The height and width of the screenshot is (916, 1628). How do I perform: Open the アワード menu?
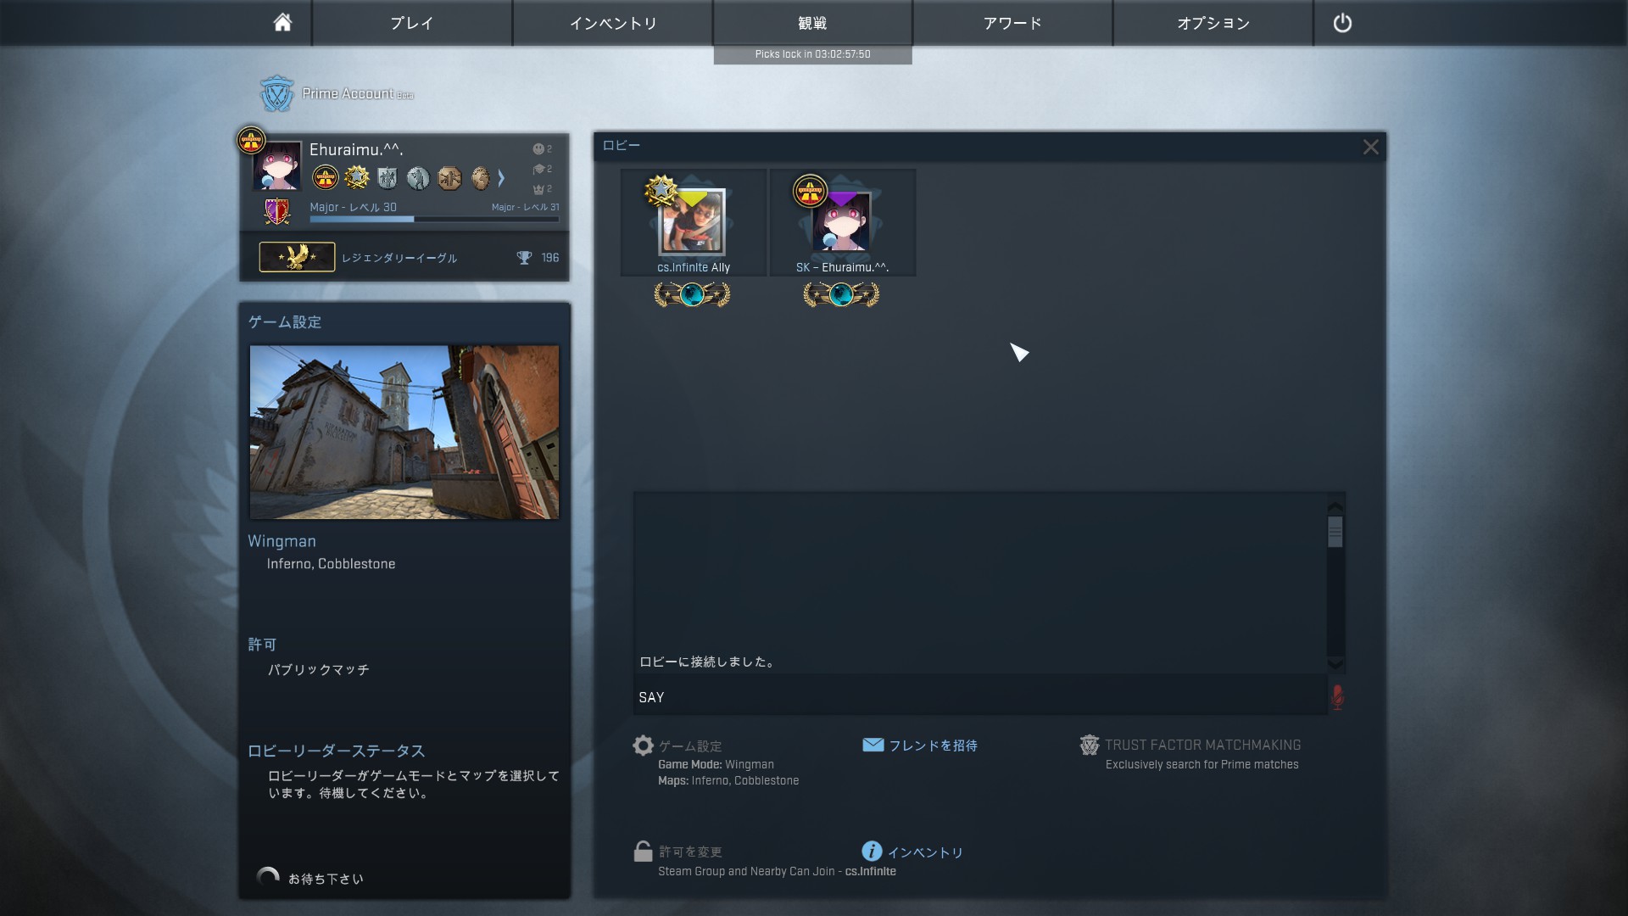pyautogui.click(x=1012, y=23)
